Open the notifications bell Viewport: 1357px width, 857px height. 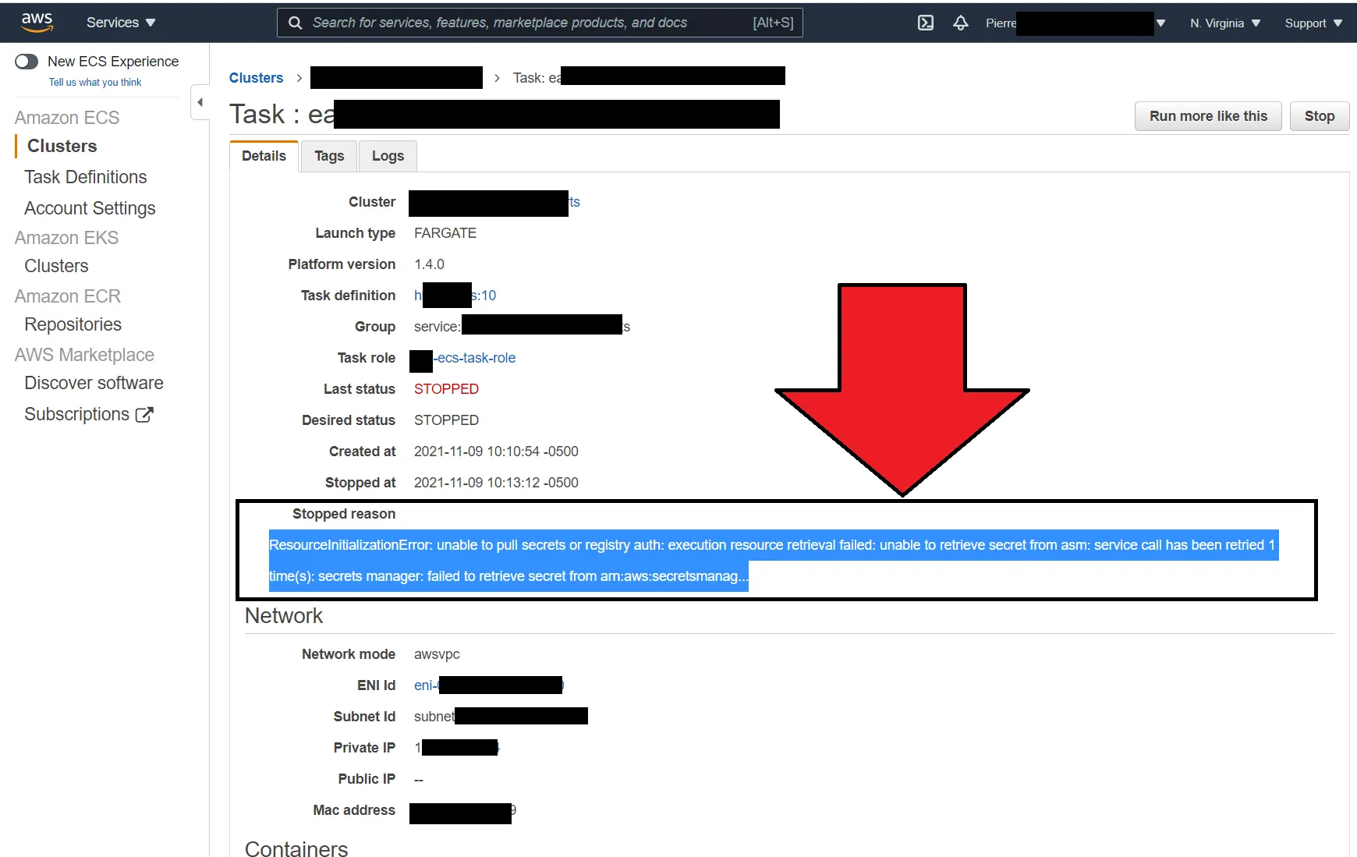click(x=961, y=23)
